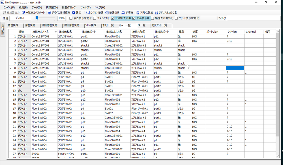Open the 手順書 laptop icon

(x=123, y=13)
